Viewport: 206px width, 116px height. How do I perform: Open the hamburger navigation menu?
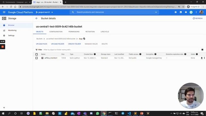click(x=4, y=12)
